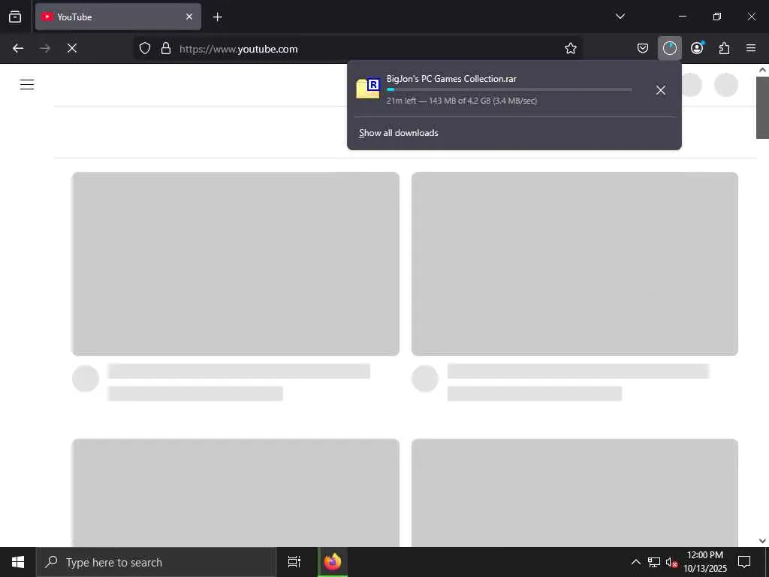Click the Firefox taskbar icon
The width and height of the screenshot is (769, 577).
tap(333, 562)
